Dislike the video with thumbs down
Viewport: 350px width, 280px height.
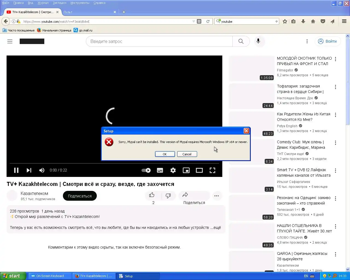168,196
